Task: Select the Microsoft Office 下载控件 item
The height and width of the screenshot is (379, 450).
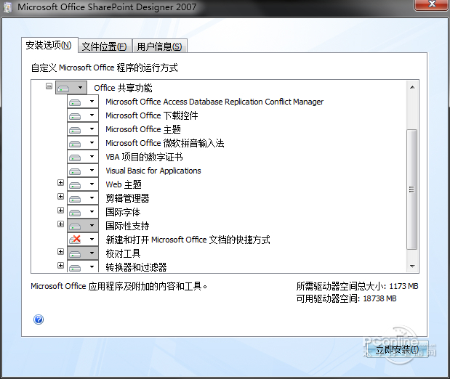Action: point(152,115)
